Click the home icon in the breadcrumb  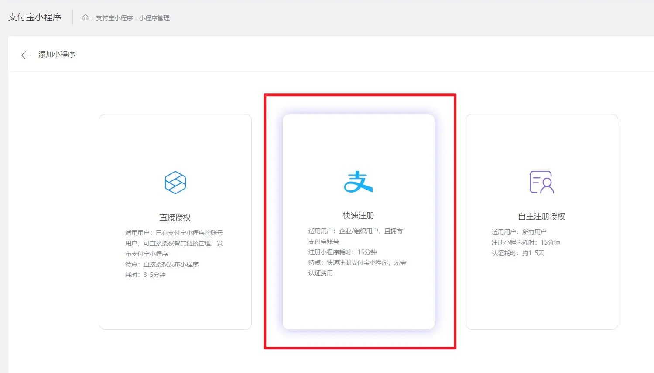(x=86, y=17)
